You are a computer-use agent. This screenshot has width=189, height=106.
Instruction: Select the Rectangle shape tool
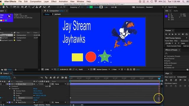(x=22, y=7)
